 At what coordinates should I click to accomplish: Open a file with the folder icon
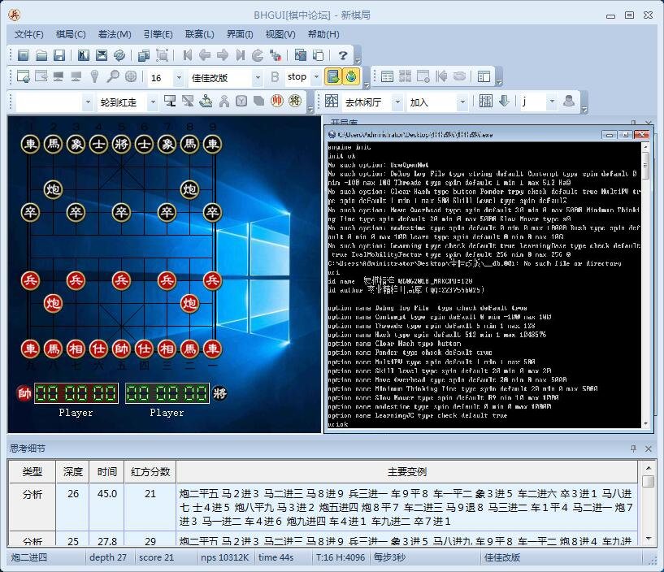click(41, 55)
